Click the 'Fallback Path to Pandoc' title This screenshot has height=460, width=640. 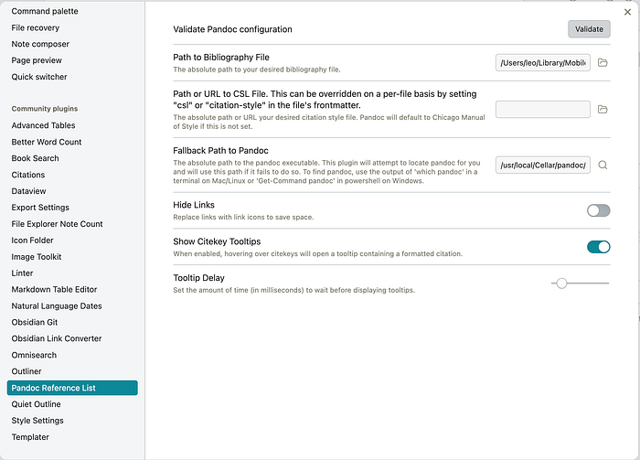pos(221,151)
